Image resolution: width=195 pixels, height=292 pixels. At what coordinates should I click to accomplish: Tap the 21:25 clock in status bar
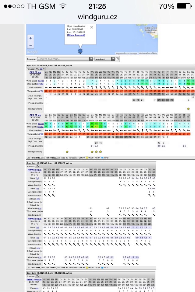click(97, 6)
